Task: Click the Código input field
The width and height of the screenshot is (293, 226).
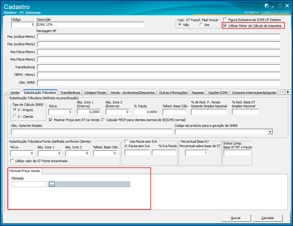Action: pos(23,25)
